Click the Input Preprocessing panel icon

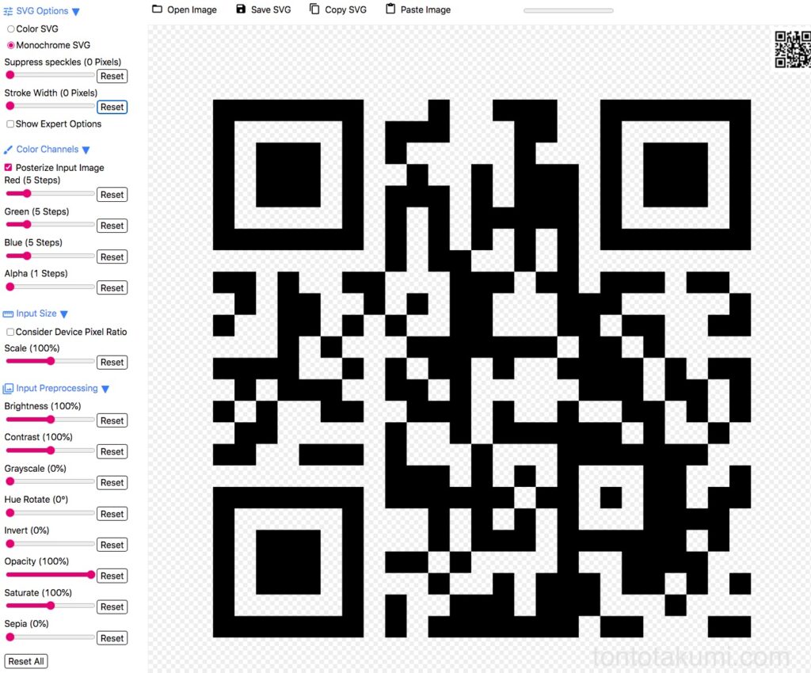[x=7, y=388]
